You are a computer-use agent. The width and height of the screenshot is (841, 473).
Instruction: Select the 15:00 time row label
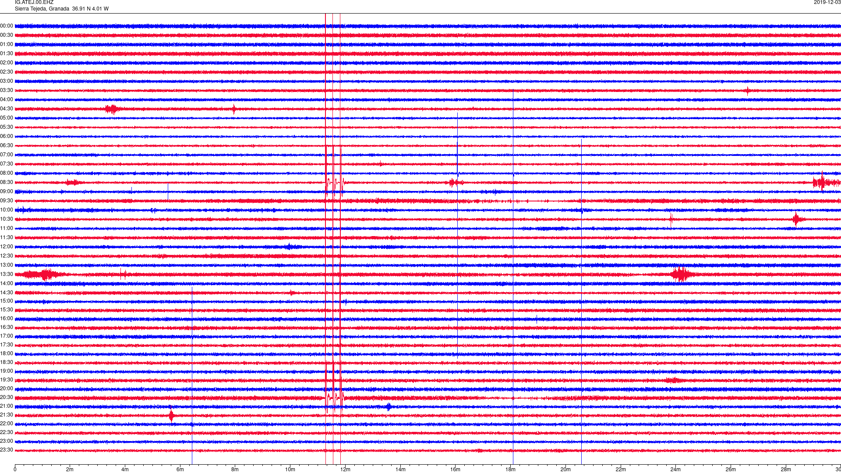(x=7, y=301)
